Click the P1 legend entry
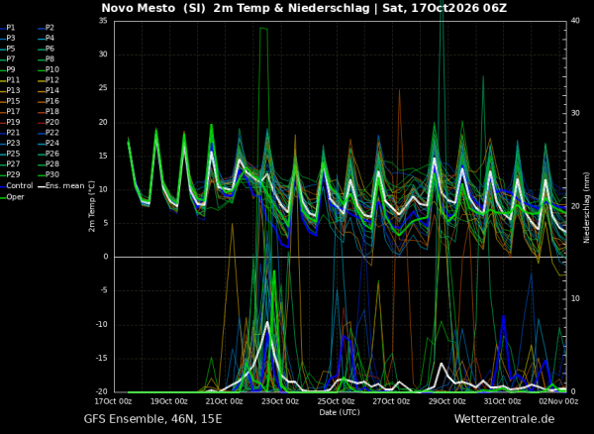The image size is (594, 434). click(8, 28)
